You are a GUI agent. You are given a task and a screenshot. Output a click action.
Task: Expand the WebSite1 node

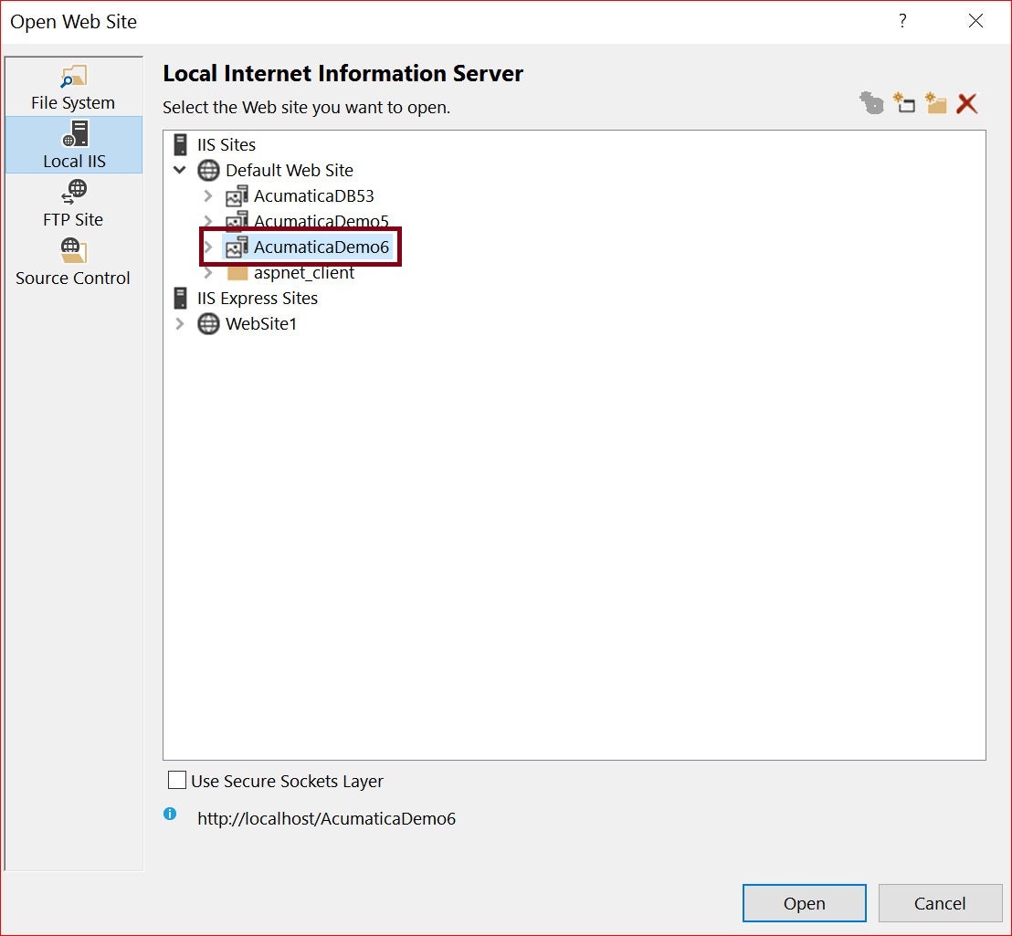tap(180, 324)
